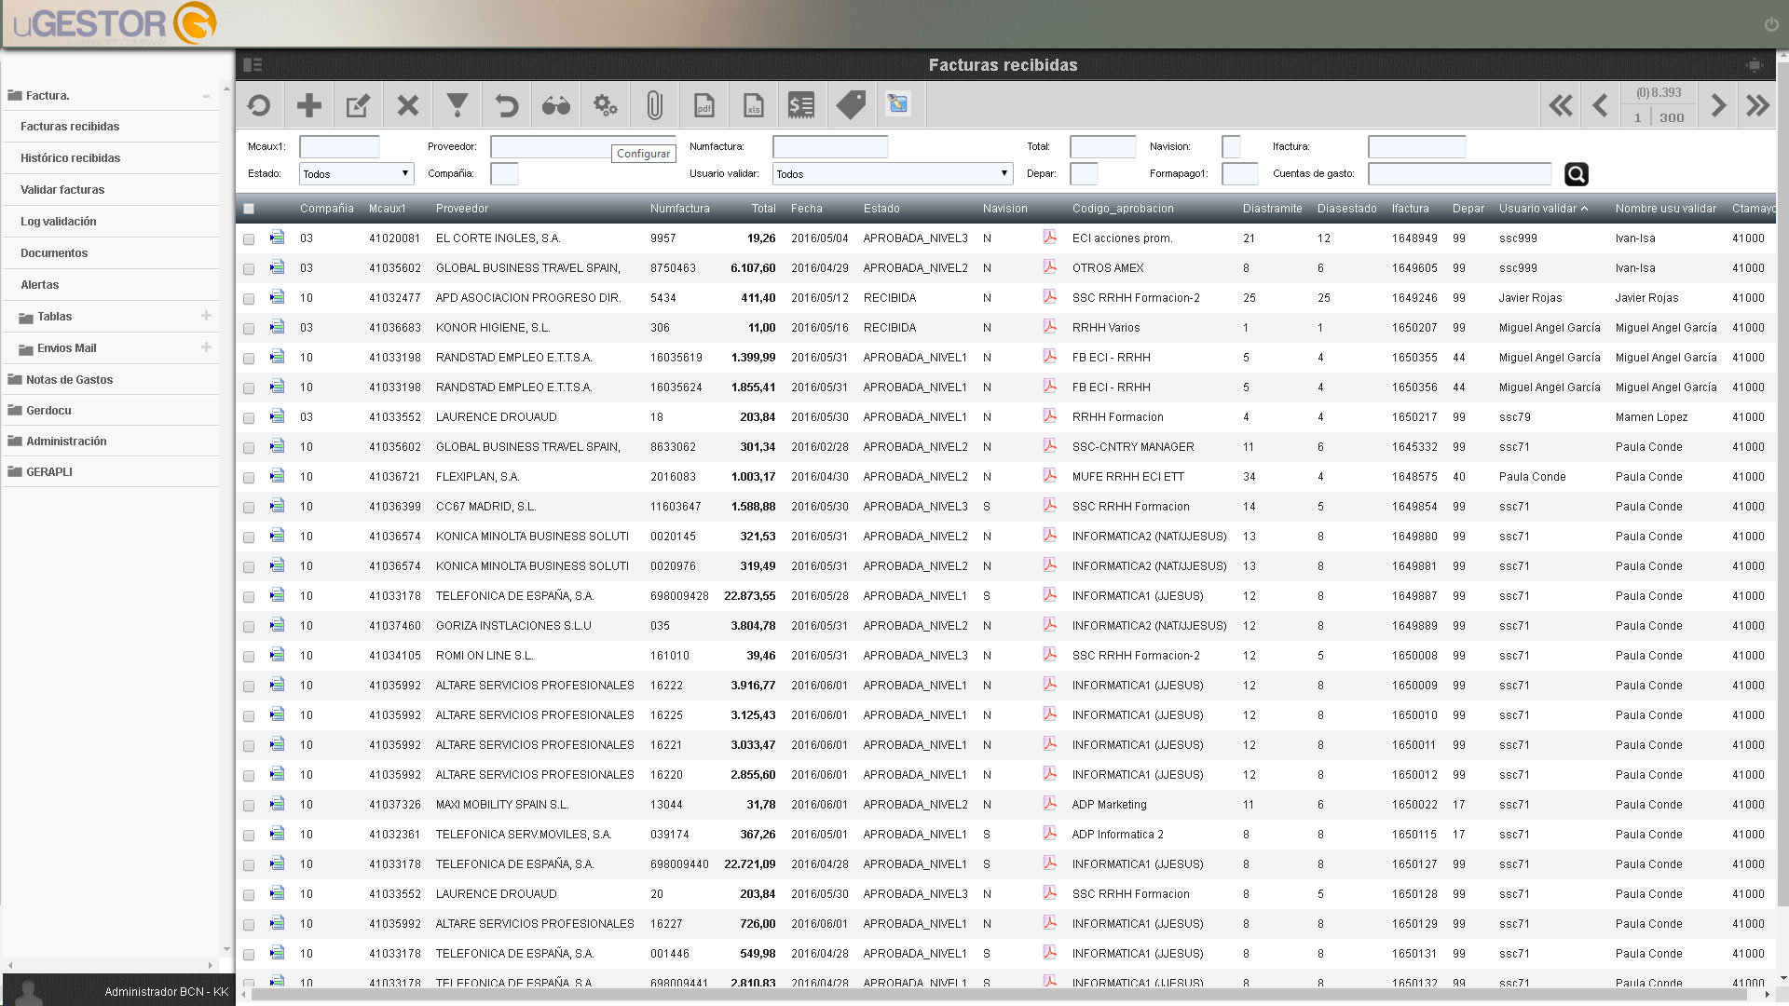Select the KONOR HIGIENE, S.L. row checkbox
The image size is (1789, 1006).
tap(249, 329)
